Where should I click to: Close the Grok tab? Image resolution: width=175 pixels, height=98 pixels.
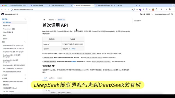(136, 5)
